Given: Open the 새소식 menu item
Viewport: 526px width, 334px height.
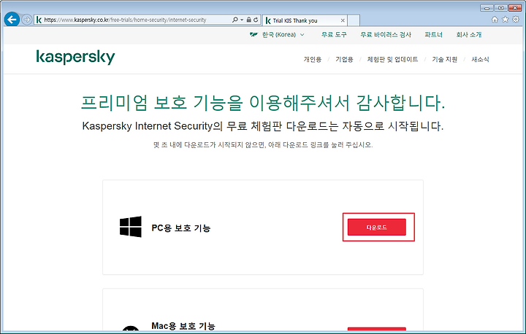Looking at the screenshot, I should click(x=480, y=59).
